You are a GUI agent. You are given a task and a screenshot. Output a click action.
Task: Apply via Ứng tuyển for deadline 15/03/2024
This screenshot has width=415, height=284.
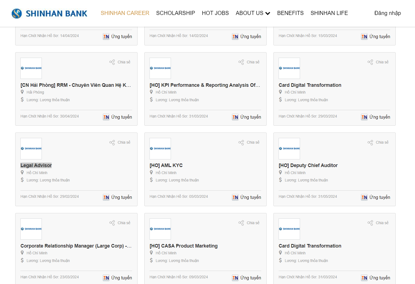[x=376, y=36]
